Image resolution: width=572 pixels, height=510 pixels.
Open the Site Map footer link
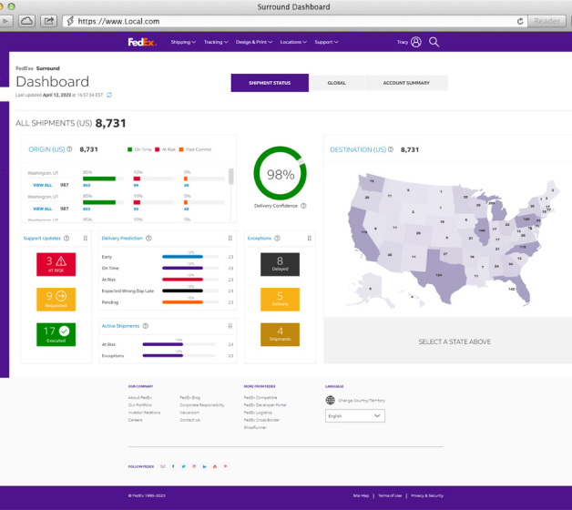pyautogui.click(x=361, y=495)
